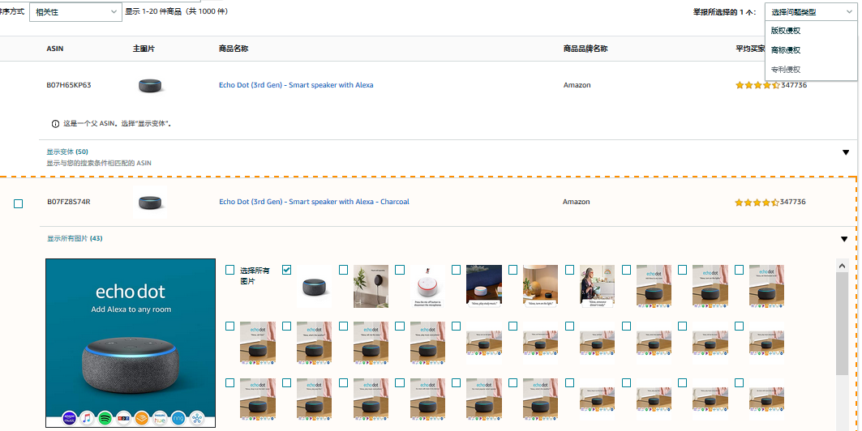This screenshot has width=862, height=431.
Task: Click the 举报所选择的 1 个 label
Action: 725,12
